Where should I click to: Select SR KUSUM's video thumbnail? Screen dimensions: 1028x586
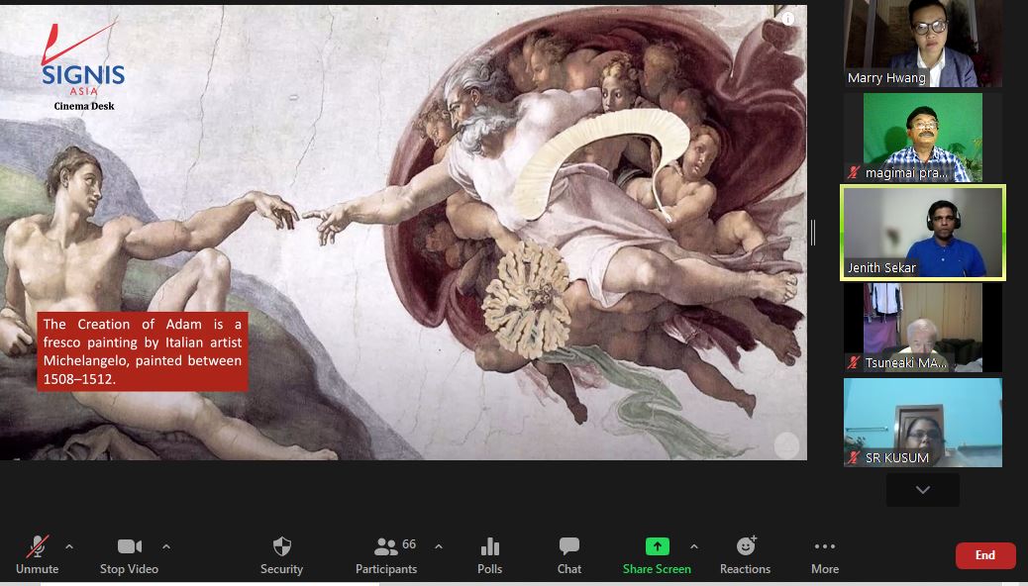922,423
